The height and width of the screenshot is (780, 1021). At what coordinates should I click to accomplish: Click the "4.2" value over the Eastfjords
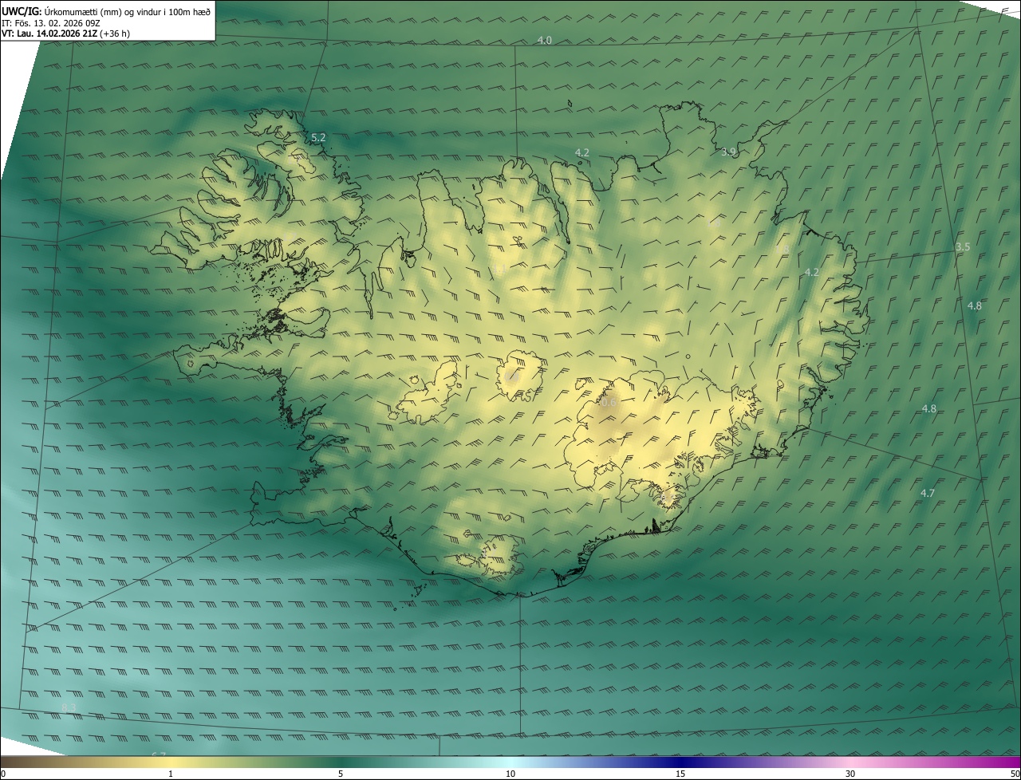click(811, 272)
